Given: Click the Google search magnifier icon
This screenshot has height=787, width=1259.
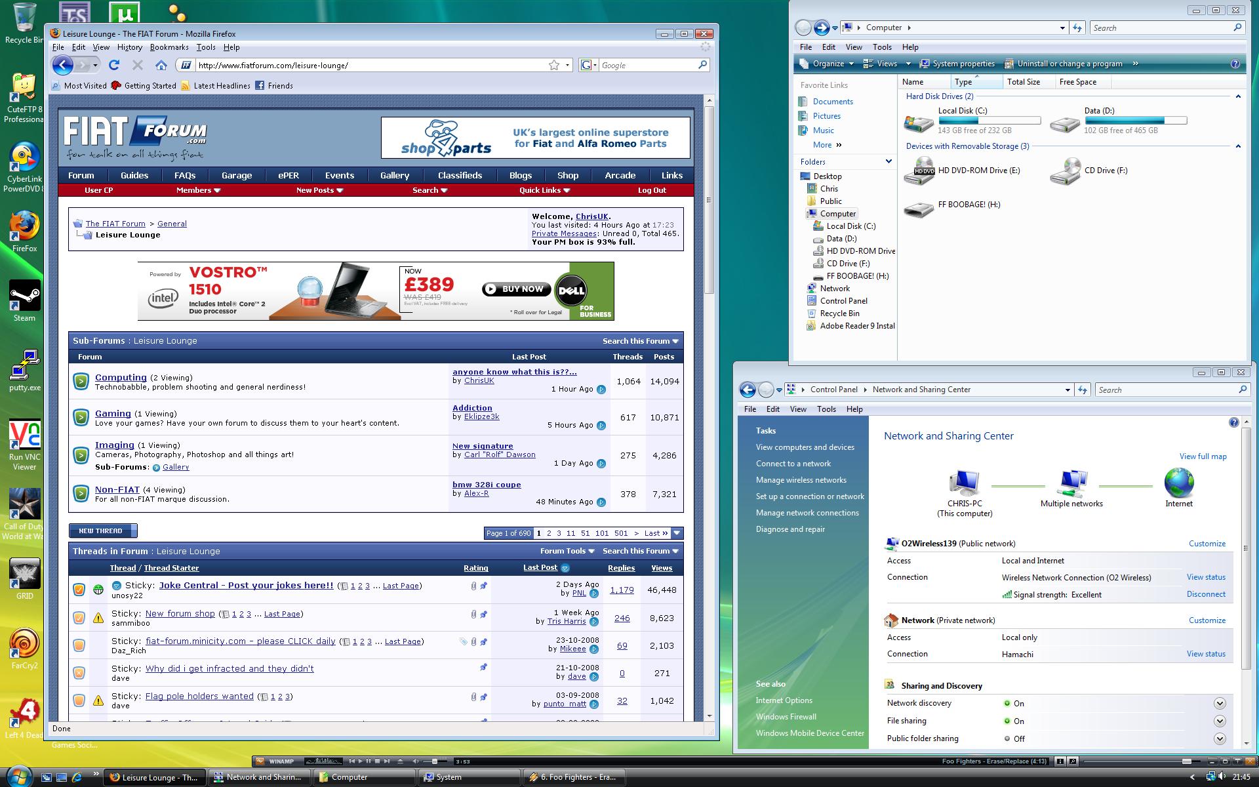Looking at the screenshot, I should pos(702,65).
